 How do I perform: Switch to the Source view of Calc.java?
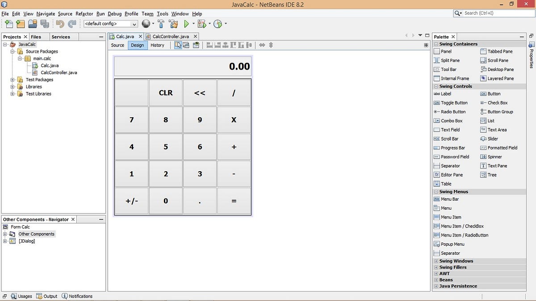click(x=117, y=45)
